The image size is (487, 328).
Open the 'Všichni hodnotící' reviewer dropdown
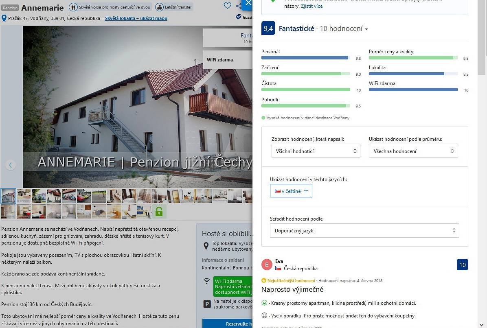coord(316,151)
